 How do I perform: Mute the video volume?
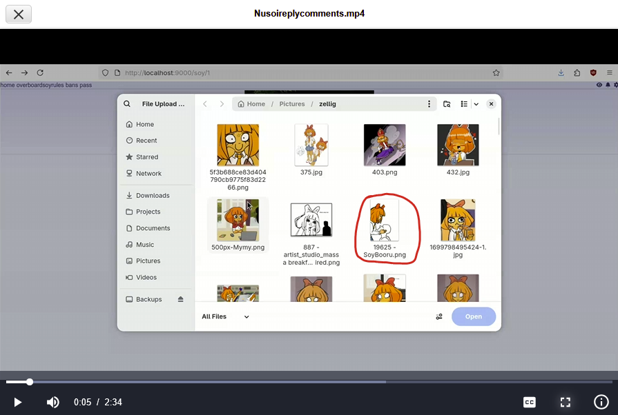pos(52,402)
